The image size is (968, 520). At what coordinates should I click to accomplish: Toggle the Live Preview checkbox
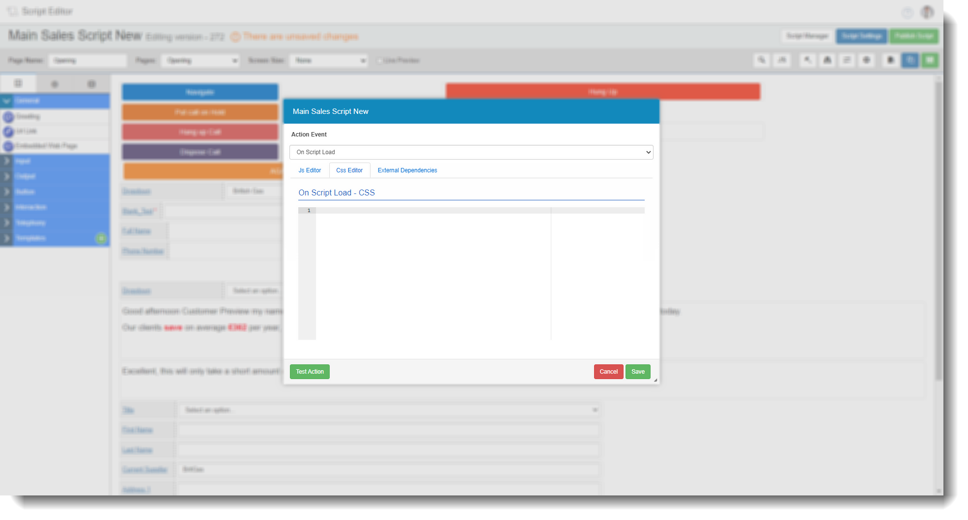379,61
